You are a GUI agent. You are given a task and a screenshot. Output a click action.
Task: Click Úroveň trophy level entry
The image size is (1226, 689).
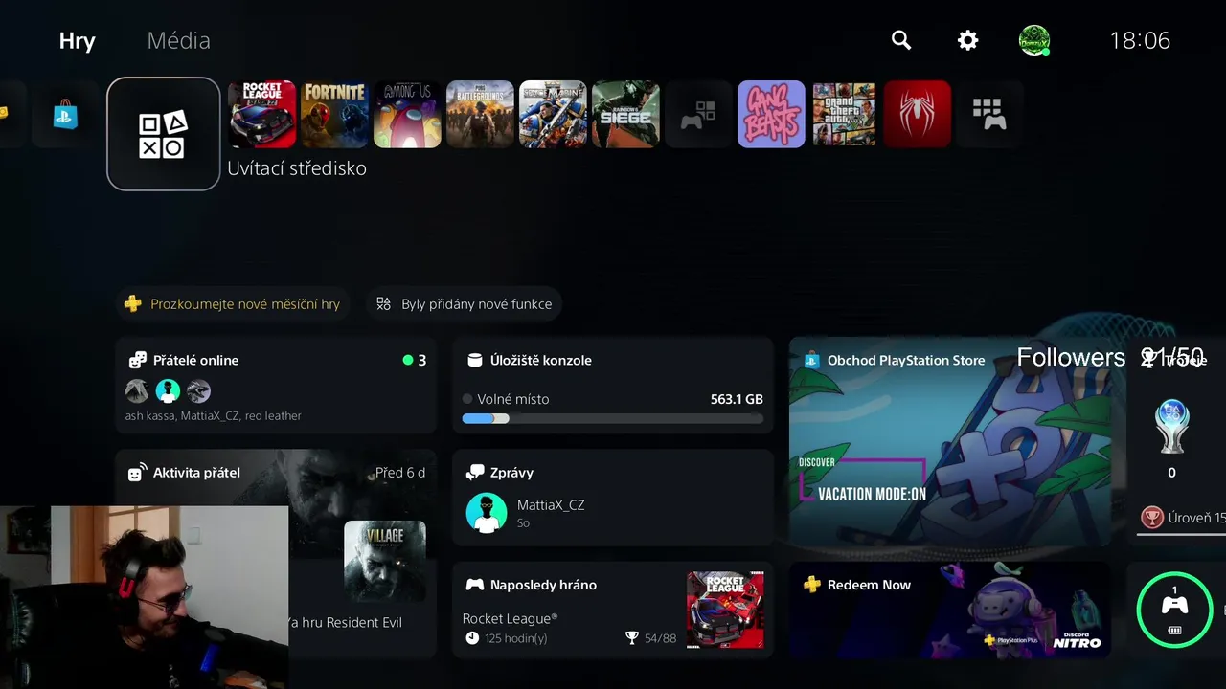(1184, 518)
